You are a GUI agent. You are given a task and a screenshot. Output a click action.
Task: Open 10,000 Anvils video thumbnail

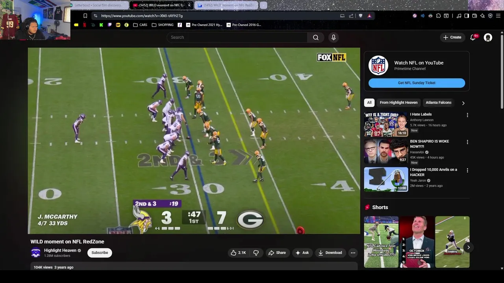point(386,179)
